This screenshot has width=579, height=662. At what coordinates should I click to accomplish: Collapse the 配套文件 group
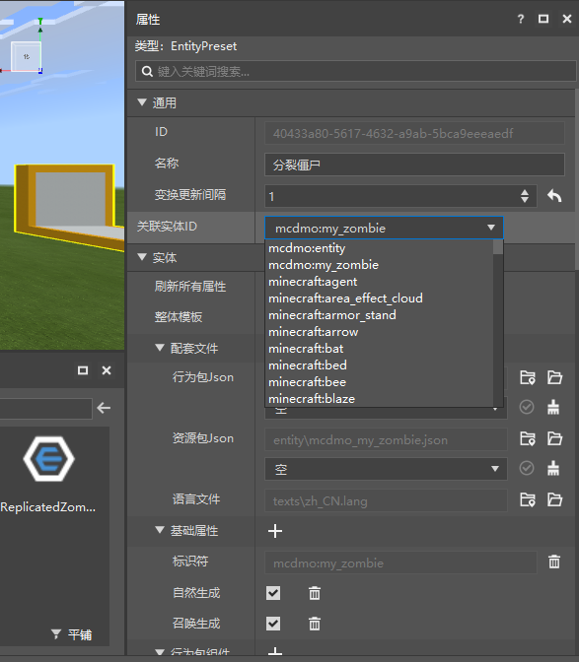160,348
